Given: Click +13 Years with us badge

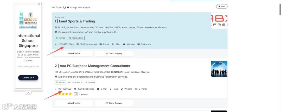Looking at the screenshot, I should 76,38.
